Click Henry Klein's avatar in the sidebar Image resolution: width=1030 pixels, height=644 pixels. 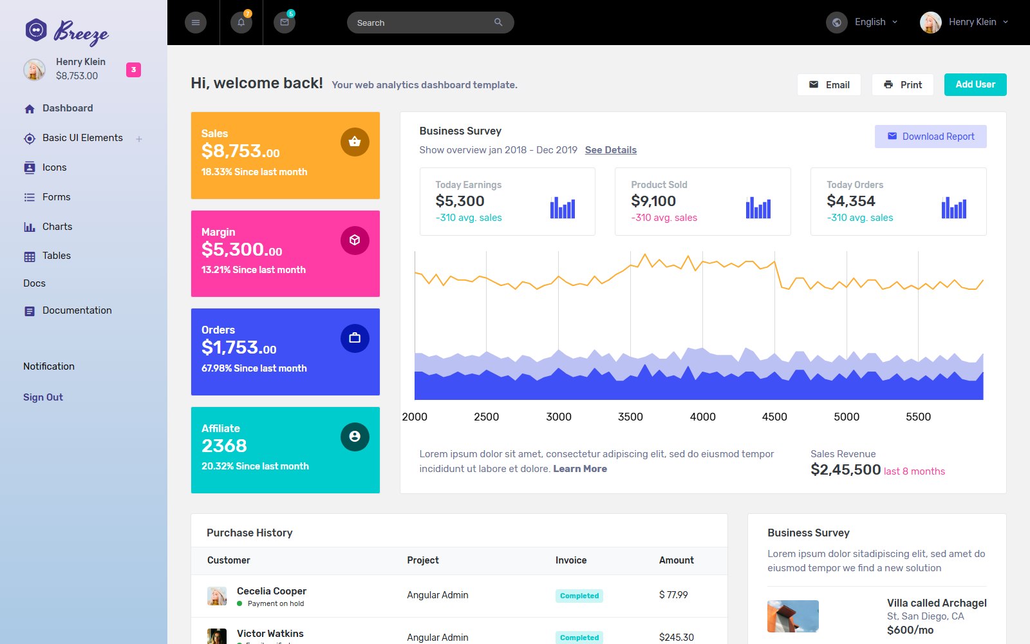coord(35,70)
